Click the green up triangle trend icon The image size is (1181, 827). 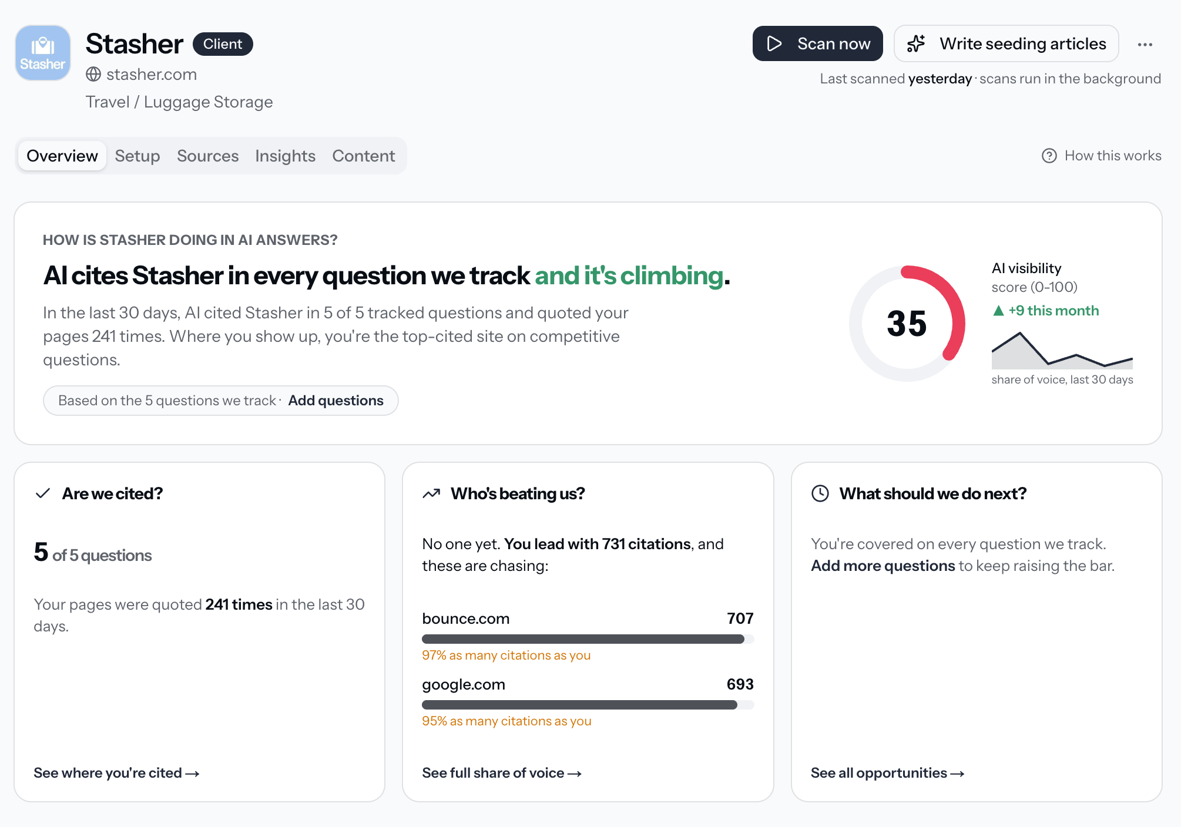coord(998,311)
